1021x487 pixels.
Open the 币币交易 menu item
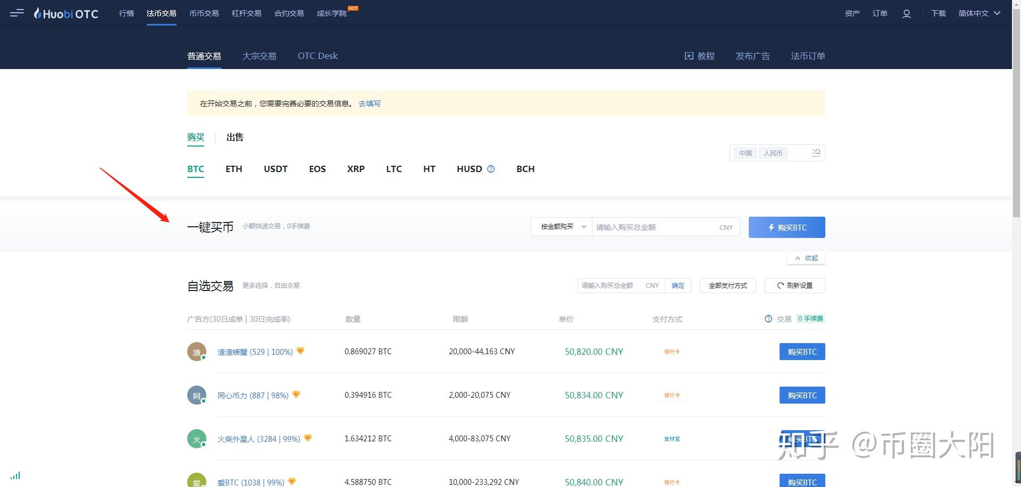click(204, 13)
